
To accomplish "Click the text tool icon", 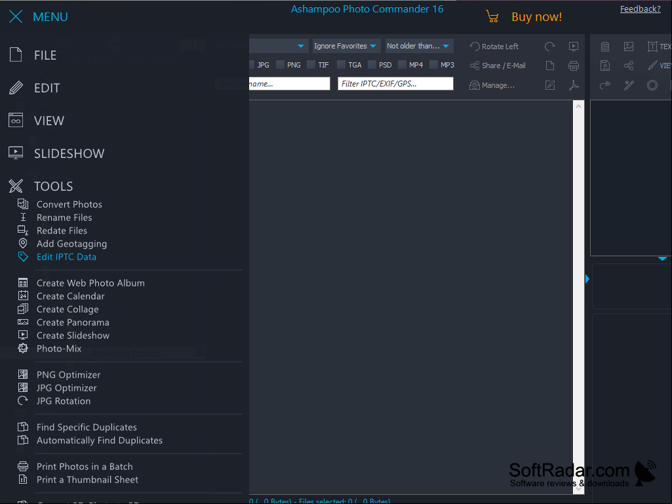I will click(x=652, y=47).
